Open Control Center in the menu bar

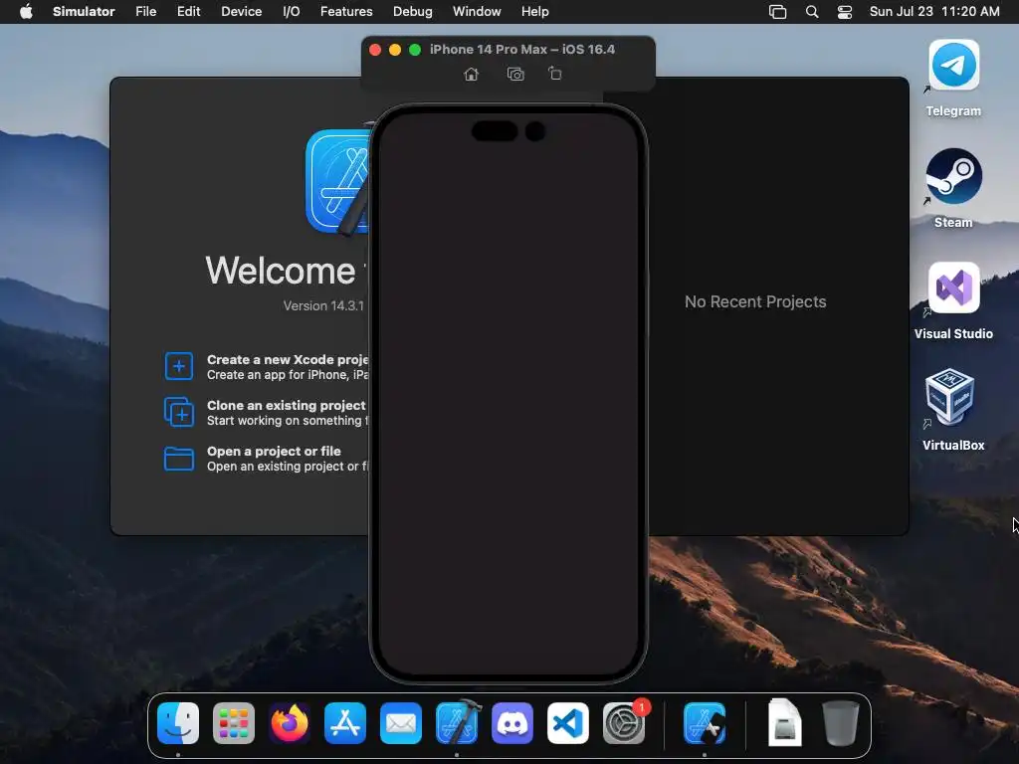(845, 12)
